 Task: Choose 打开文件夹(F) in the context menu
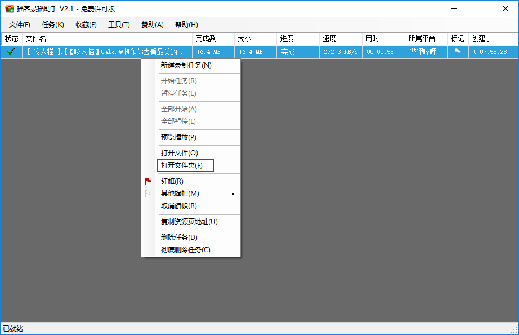[x=181, y=166]
